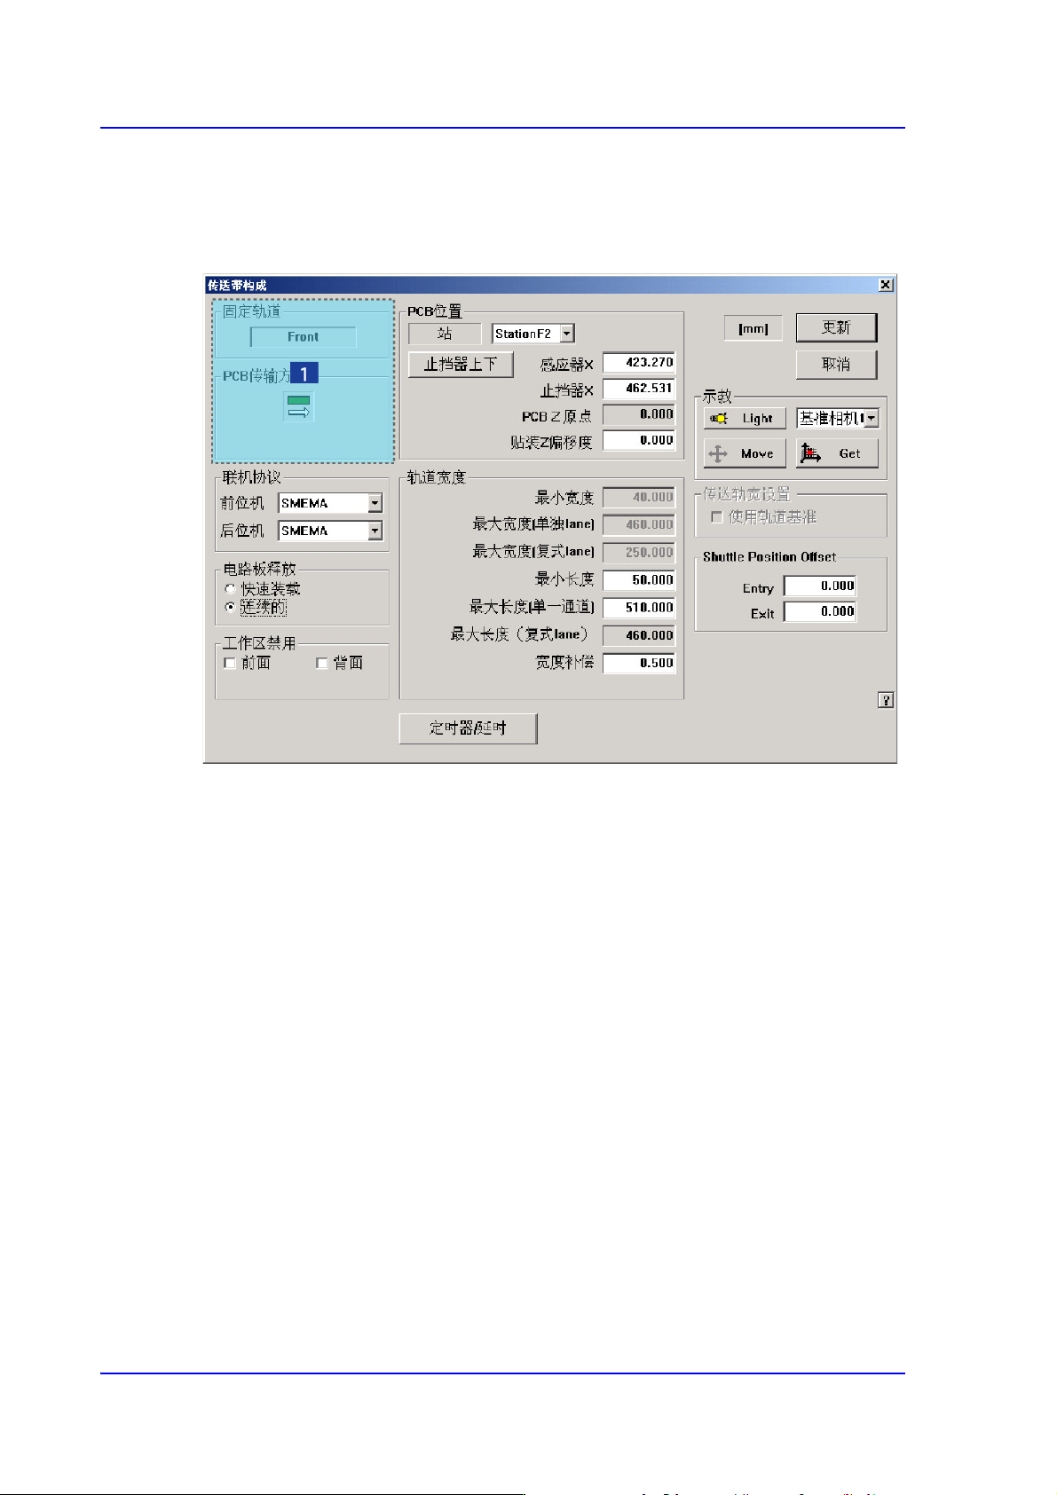The image size is (1057, 1495).
Task: Click the 轨道宽度 group label
Action: click(x=436, y=477)
